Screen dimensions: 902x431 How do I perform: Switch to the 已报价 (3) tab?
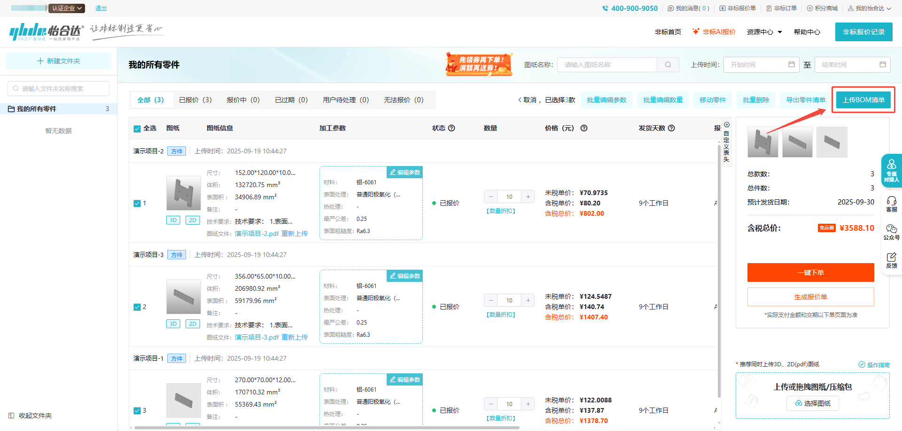tap(195, 100)
